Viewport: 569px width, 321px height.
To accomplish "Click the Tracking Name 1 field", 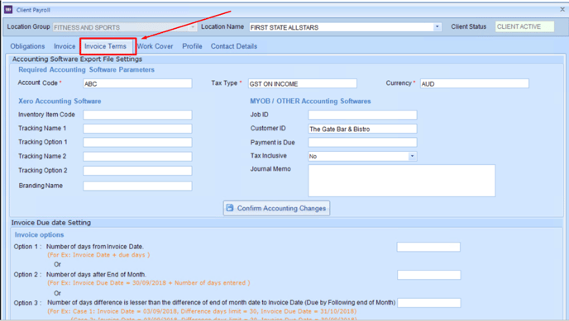I will [137, 129].
